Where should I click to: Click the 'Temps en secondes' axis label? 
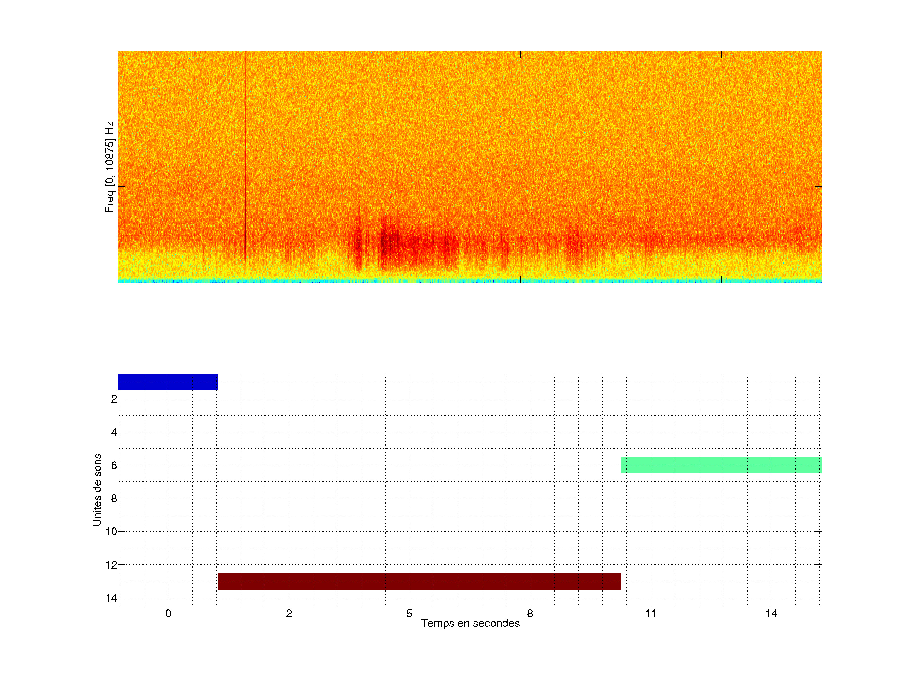[x=470, y=623]
